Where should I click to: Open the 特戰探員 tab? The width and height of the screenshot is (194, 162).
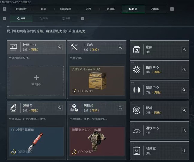(66, 9)
